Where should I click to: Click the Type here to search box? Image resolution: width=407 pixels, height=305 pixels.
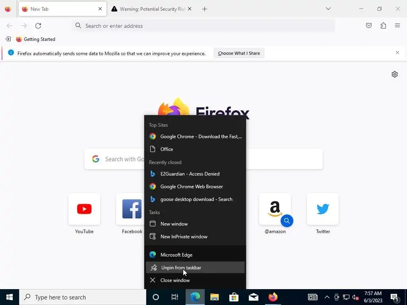pos(83,297)
